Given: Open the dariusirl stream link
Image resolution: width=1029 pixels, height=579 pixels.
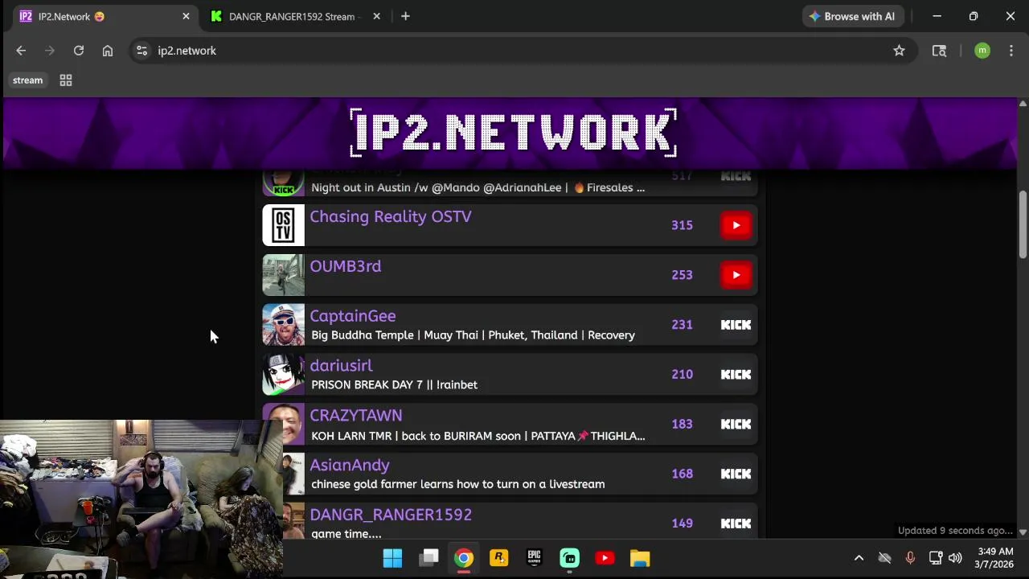Looking at the screenshot, I should 341,366.
